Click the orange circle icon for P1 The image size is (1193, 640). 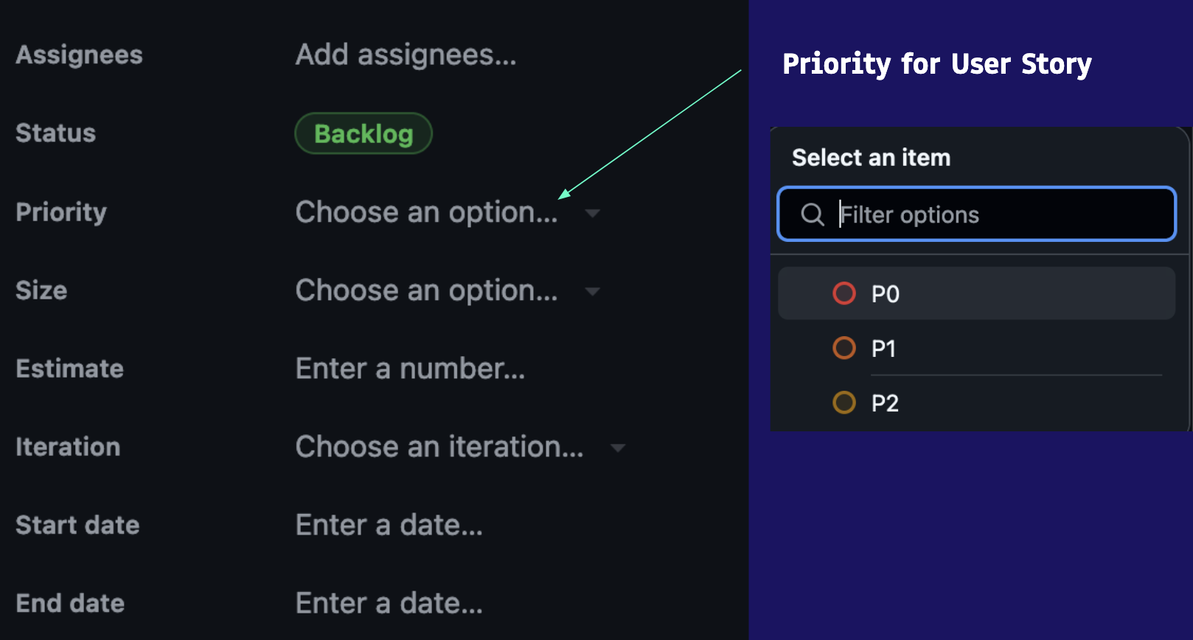click(844, 348)
